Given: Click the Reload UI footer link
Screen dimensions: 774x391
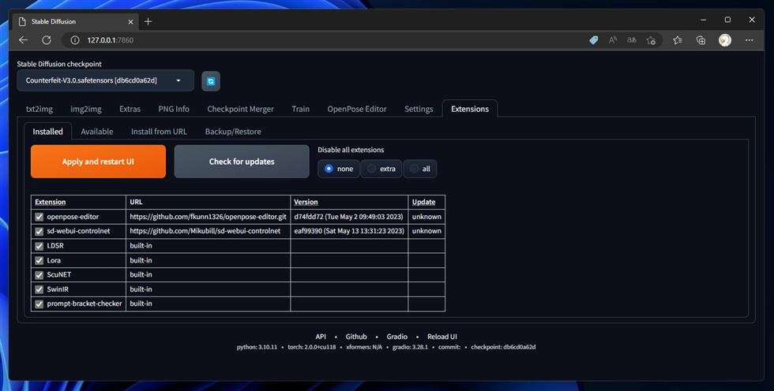Looking at the screenshot, I should 442,337.
